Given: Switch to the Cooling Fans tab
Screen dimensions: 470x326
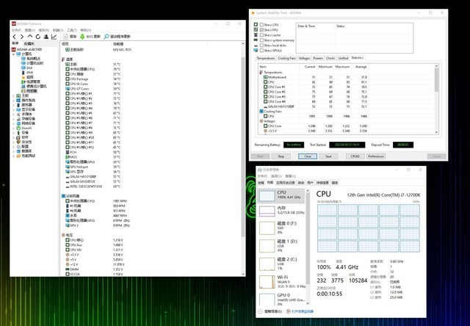Looking at the screenshot, I should point(287,58).
